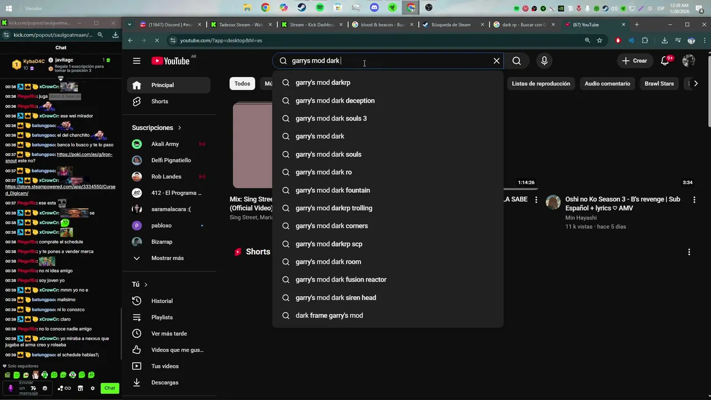This screenshot has height=400, width=711.
Task: Open the Chrome tab search dropdown arrow
Action: tap(129, 24)
